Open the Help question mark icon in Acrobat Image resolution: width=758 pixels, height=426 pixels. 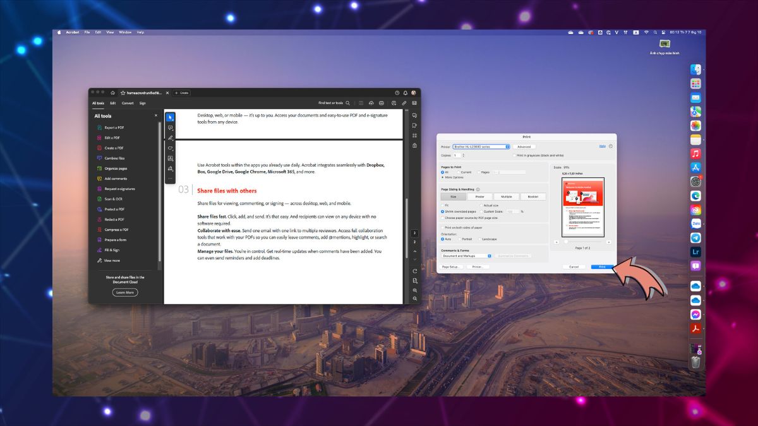coord(397,93)
